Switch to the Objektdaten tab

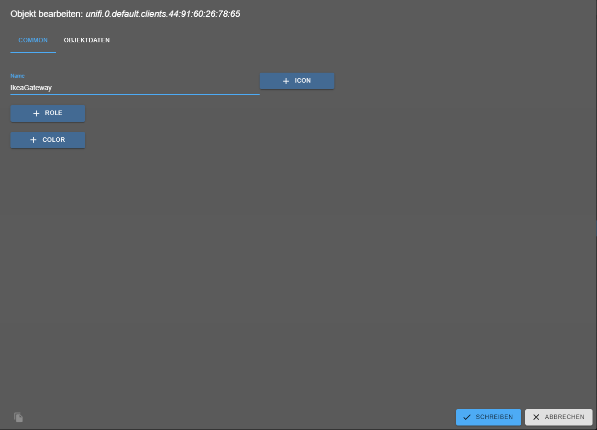coord(87,40)
